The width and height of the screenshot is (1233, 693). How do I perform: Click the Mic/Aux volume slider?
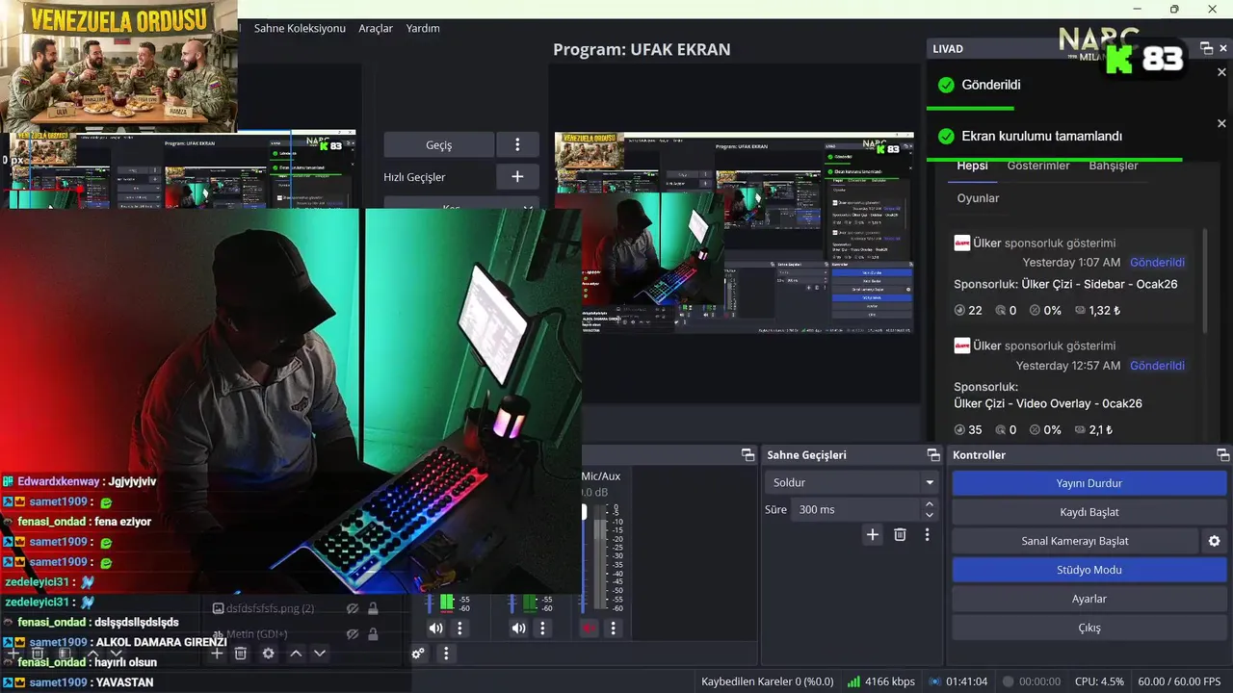(583, 558)
